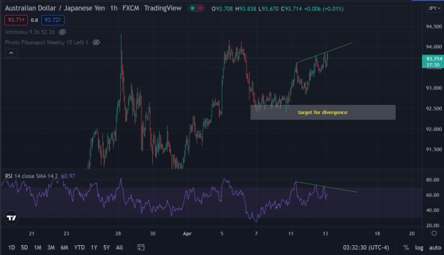Open the JPY currency dropdown
The width and height of the screenshot is (444, 255).
click(x=434, y=8)
